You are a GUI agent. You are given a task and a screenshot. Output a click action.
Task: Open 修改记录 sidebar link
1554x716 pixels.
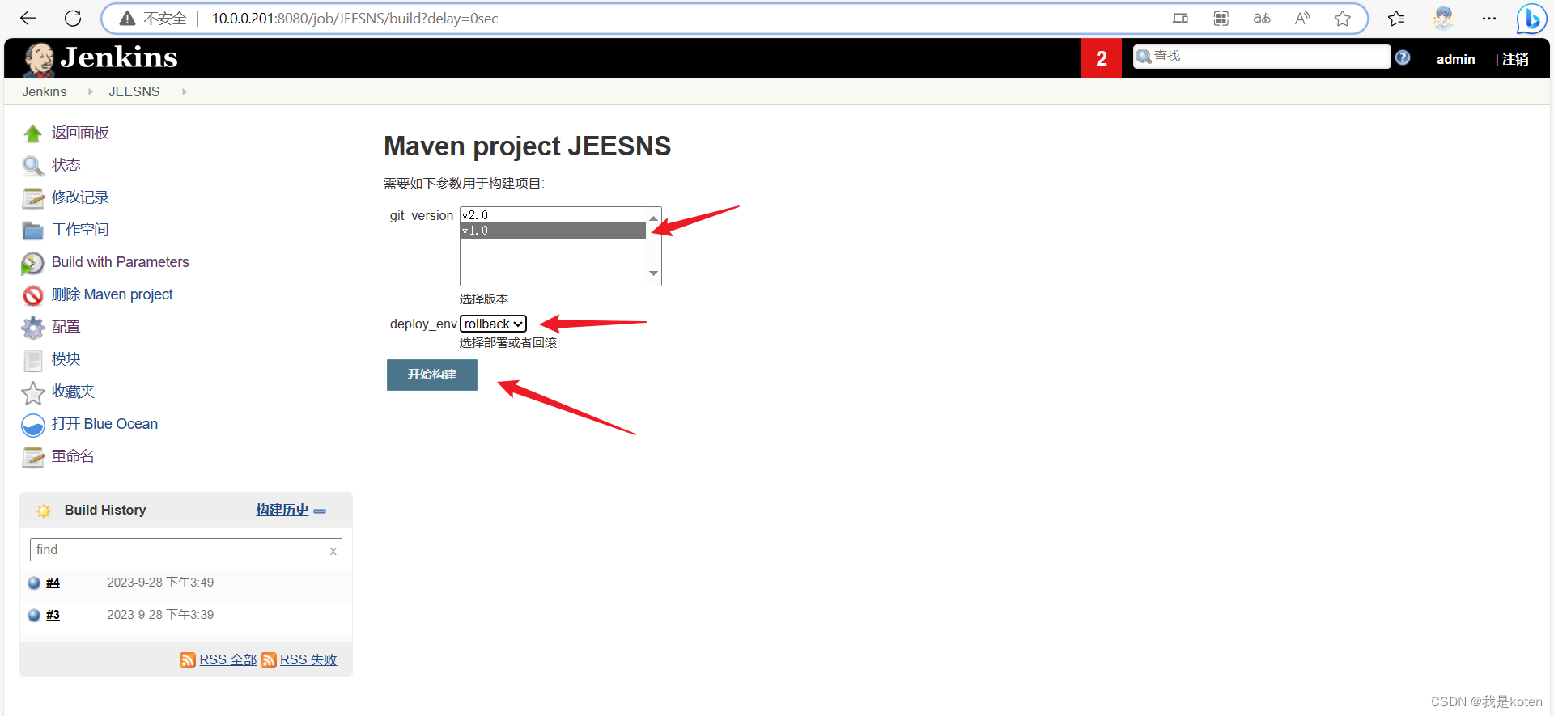point(80,197)
